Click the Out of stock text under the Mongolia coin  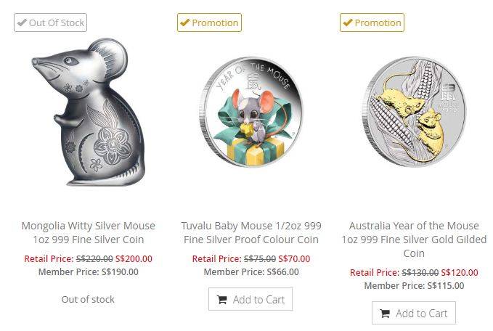coord(88,299)
